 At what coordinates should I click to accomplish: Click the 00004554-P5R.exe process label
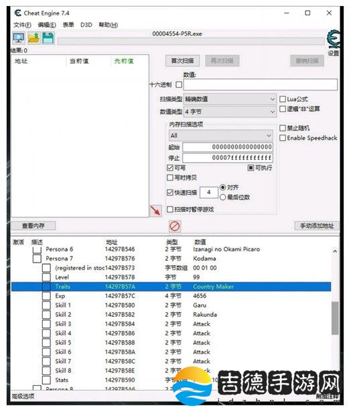pos(177,33)
